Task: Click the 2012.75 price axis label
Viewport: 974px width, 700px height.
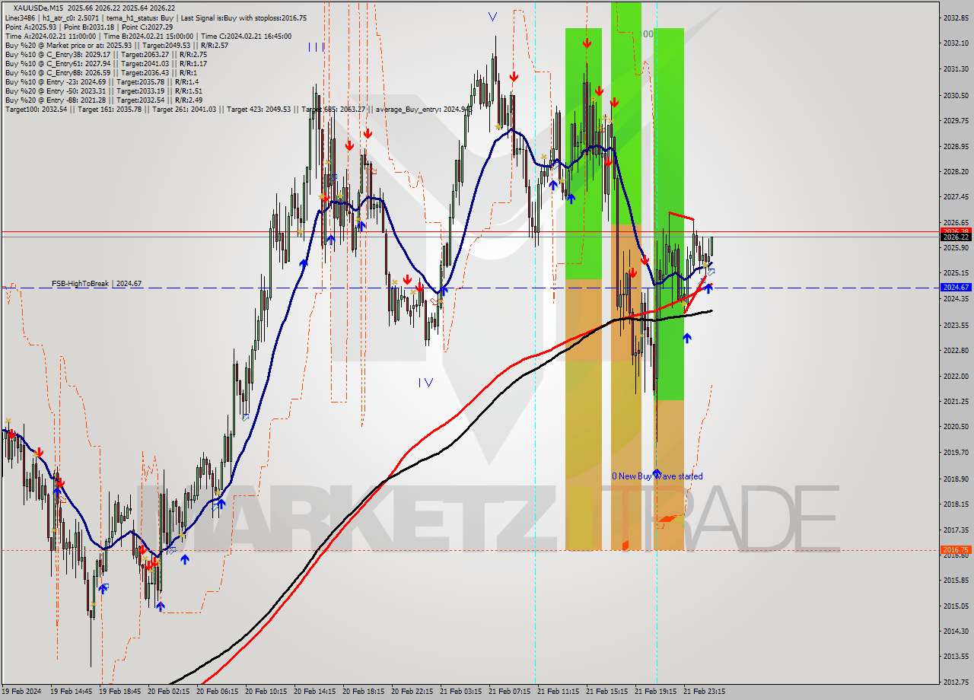Action: (x=954, y=682)
